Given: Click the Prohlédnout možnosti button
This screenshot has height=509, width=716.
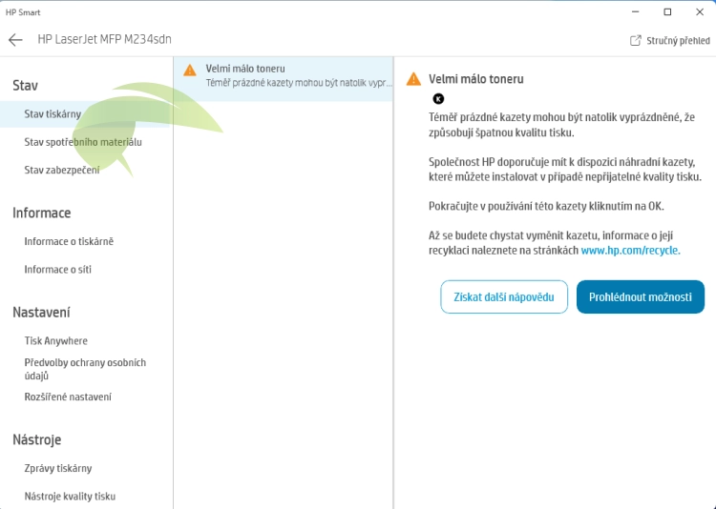Looking at the screenshot, I should point(640,297).
